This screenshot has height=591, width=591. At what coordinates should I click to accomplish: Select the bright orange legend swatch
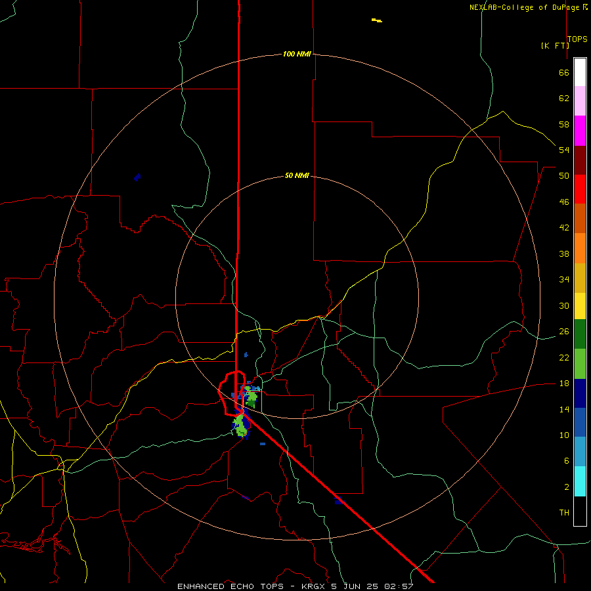click(x=580, y=248)
